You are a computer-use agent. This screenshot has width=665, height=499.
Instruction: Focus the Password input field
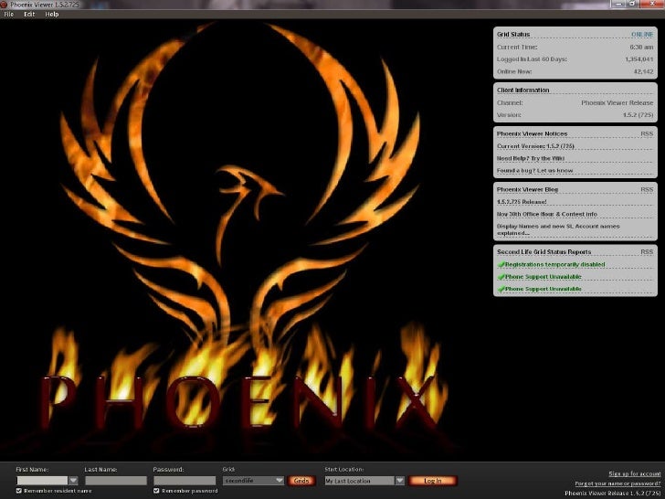click(185, 481)
